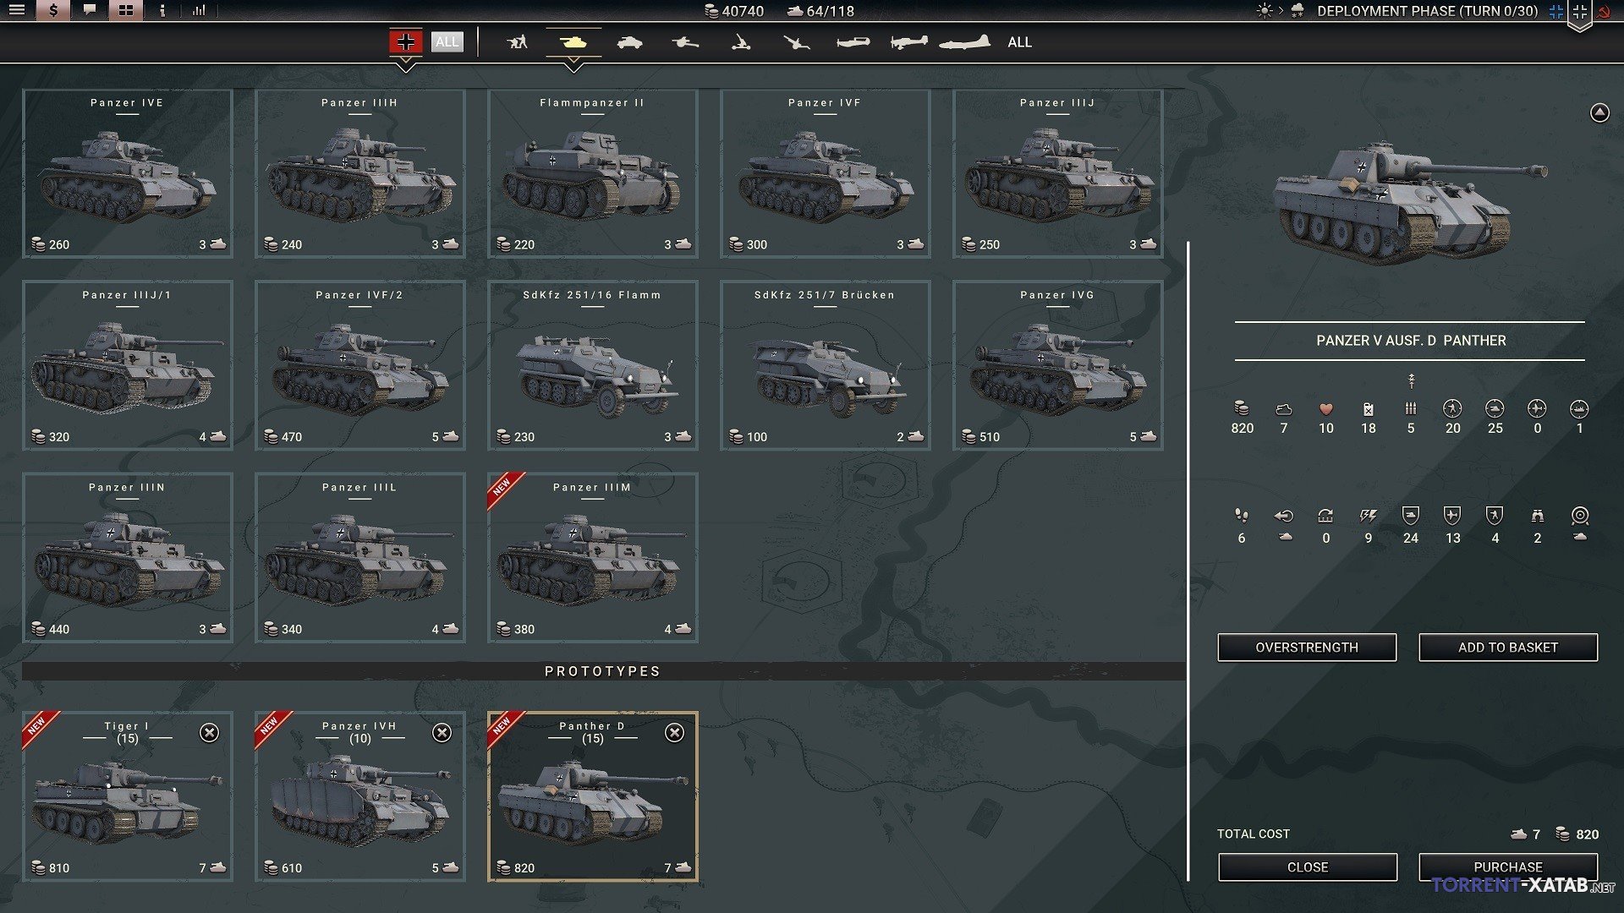Click the core slots counter 64/118

(820, 11)
